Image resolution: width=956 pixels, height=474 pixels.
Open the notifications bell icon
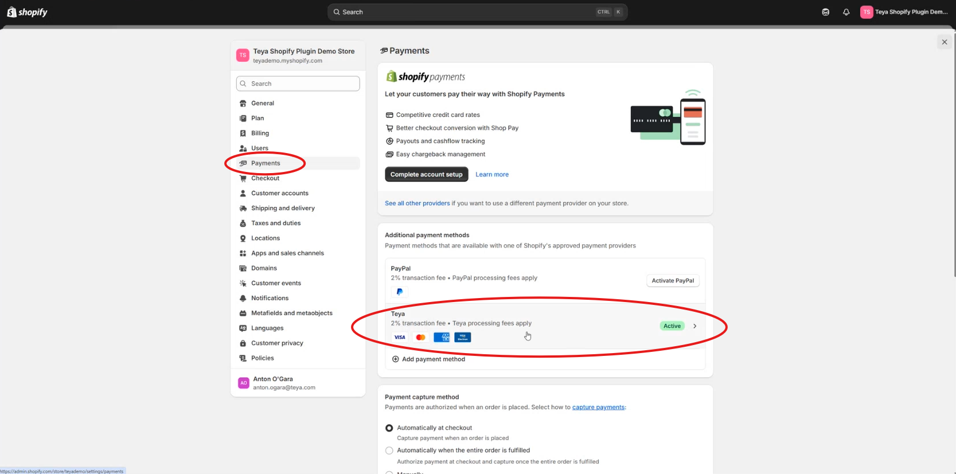(846, 12)
